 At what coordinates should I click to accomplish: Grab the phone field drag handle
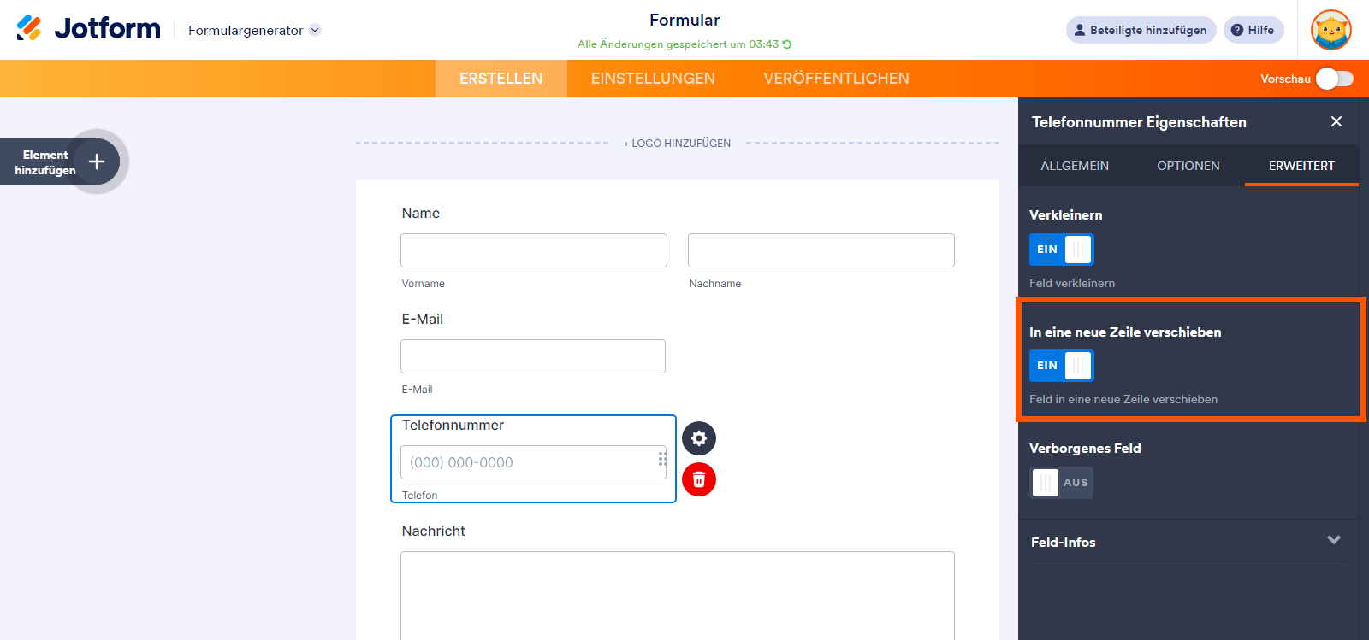(x=662, y=459)
